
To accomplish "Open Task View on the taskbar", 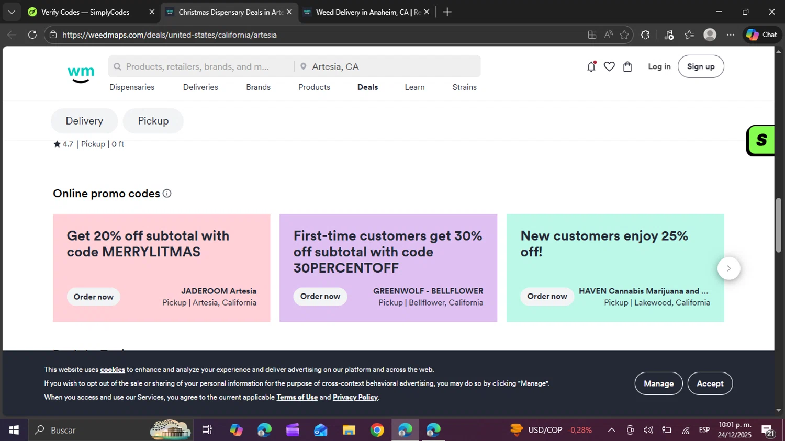I will pos(207,430).
